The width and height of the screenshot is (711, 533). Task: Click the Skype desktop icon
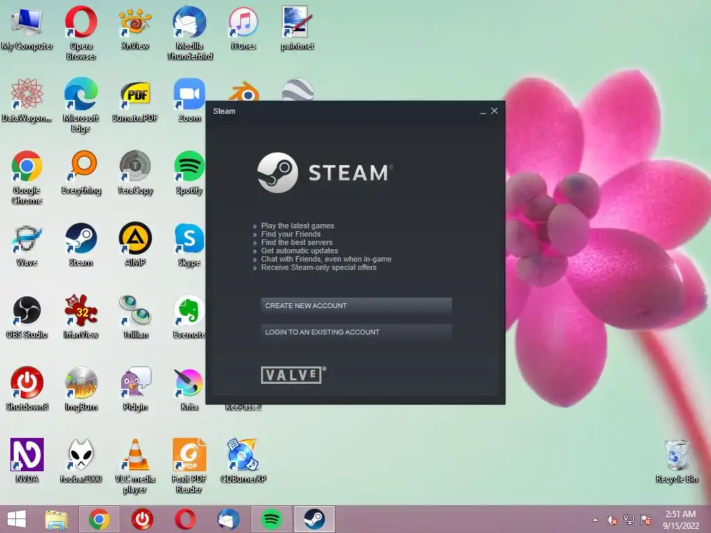pos(189,245)
